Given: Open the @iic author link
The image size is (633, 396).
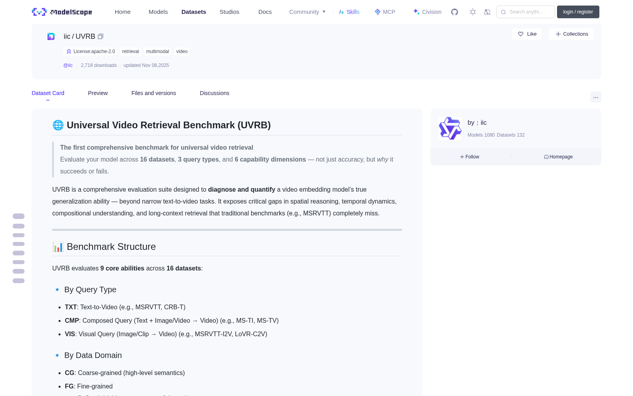Looking at the screenshot, I should 68,65.
